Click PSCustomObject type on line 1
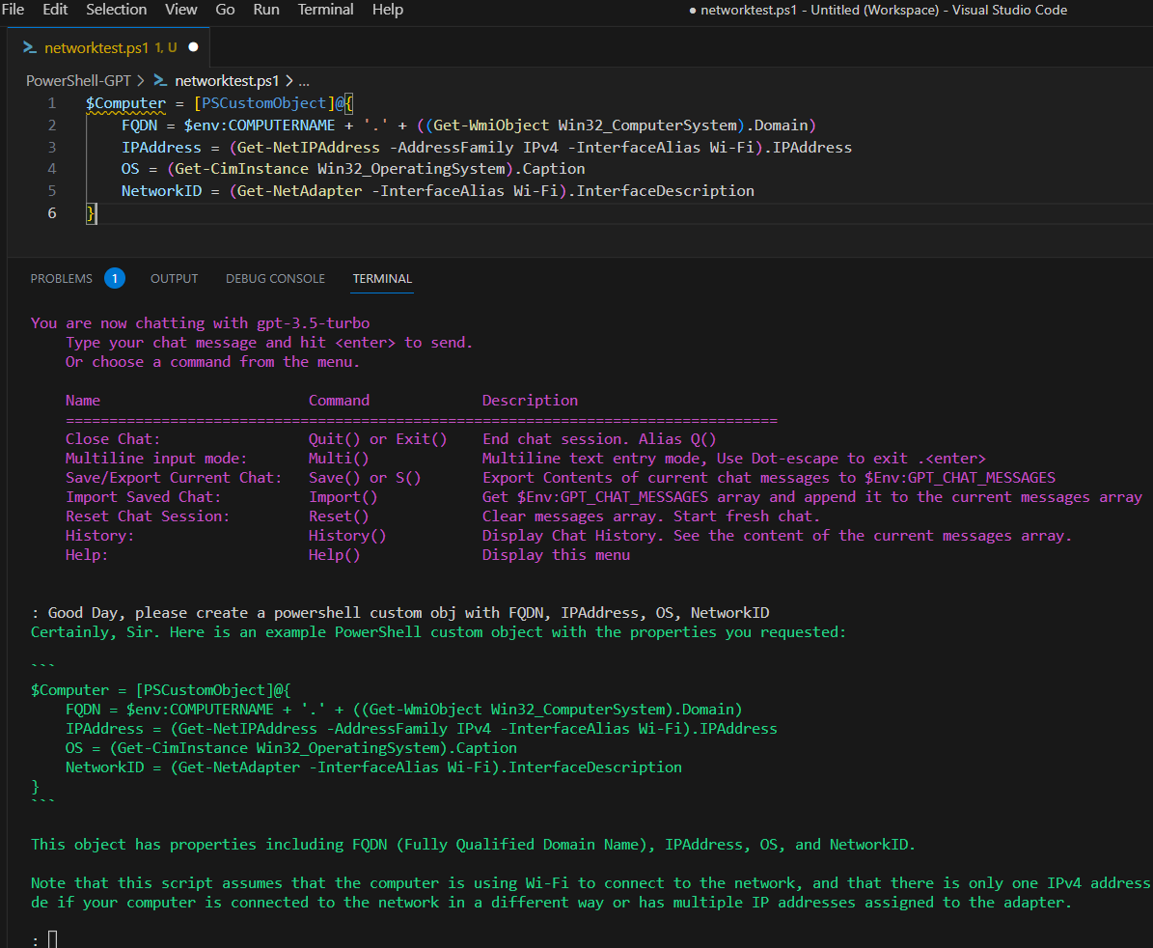 [x=264, y=103]
